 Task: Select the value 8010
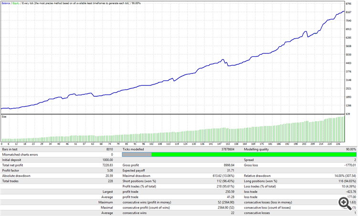pos(110,149)
